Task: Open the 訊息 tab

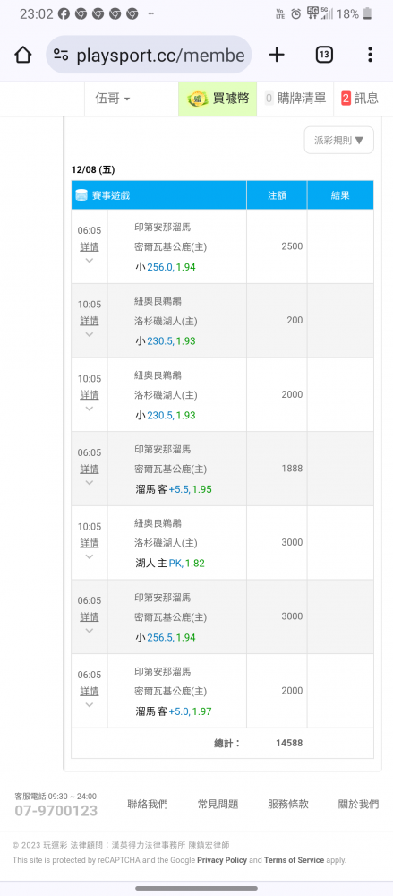Action: [x=360, y=99]
